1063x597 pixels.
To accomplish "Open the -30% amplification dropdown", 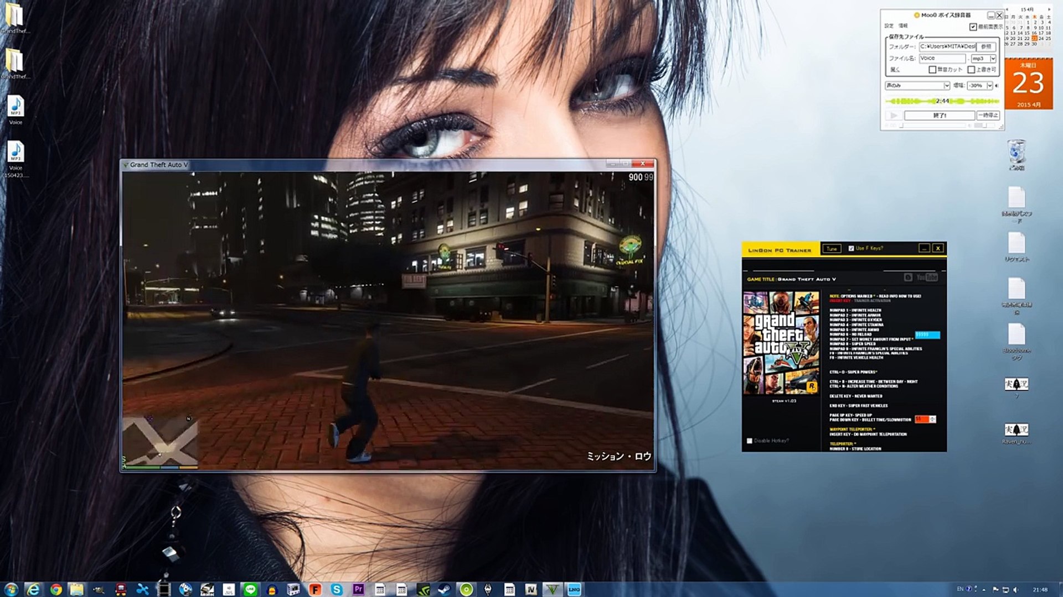I will 979,85.
